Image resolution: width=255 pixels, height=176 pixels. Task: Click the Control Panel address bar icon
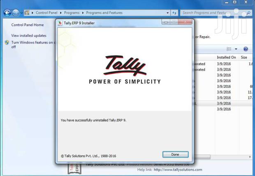[x=27, y=13]
